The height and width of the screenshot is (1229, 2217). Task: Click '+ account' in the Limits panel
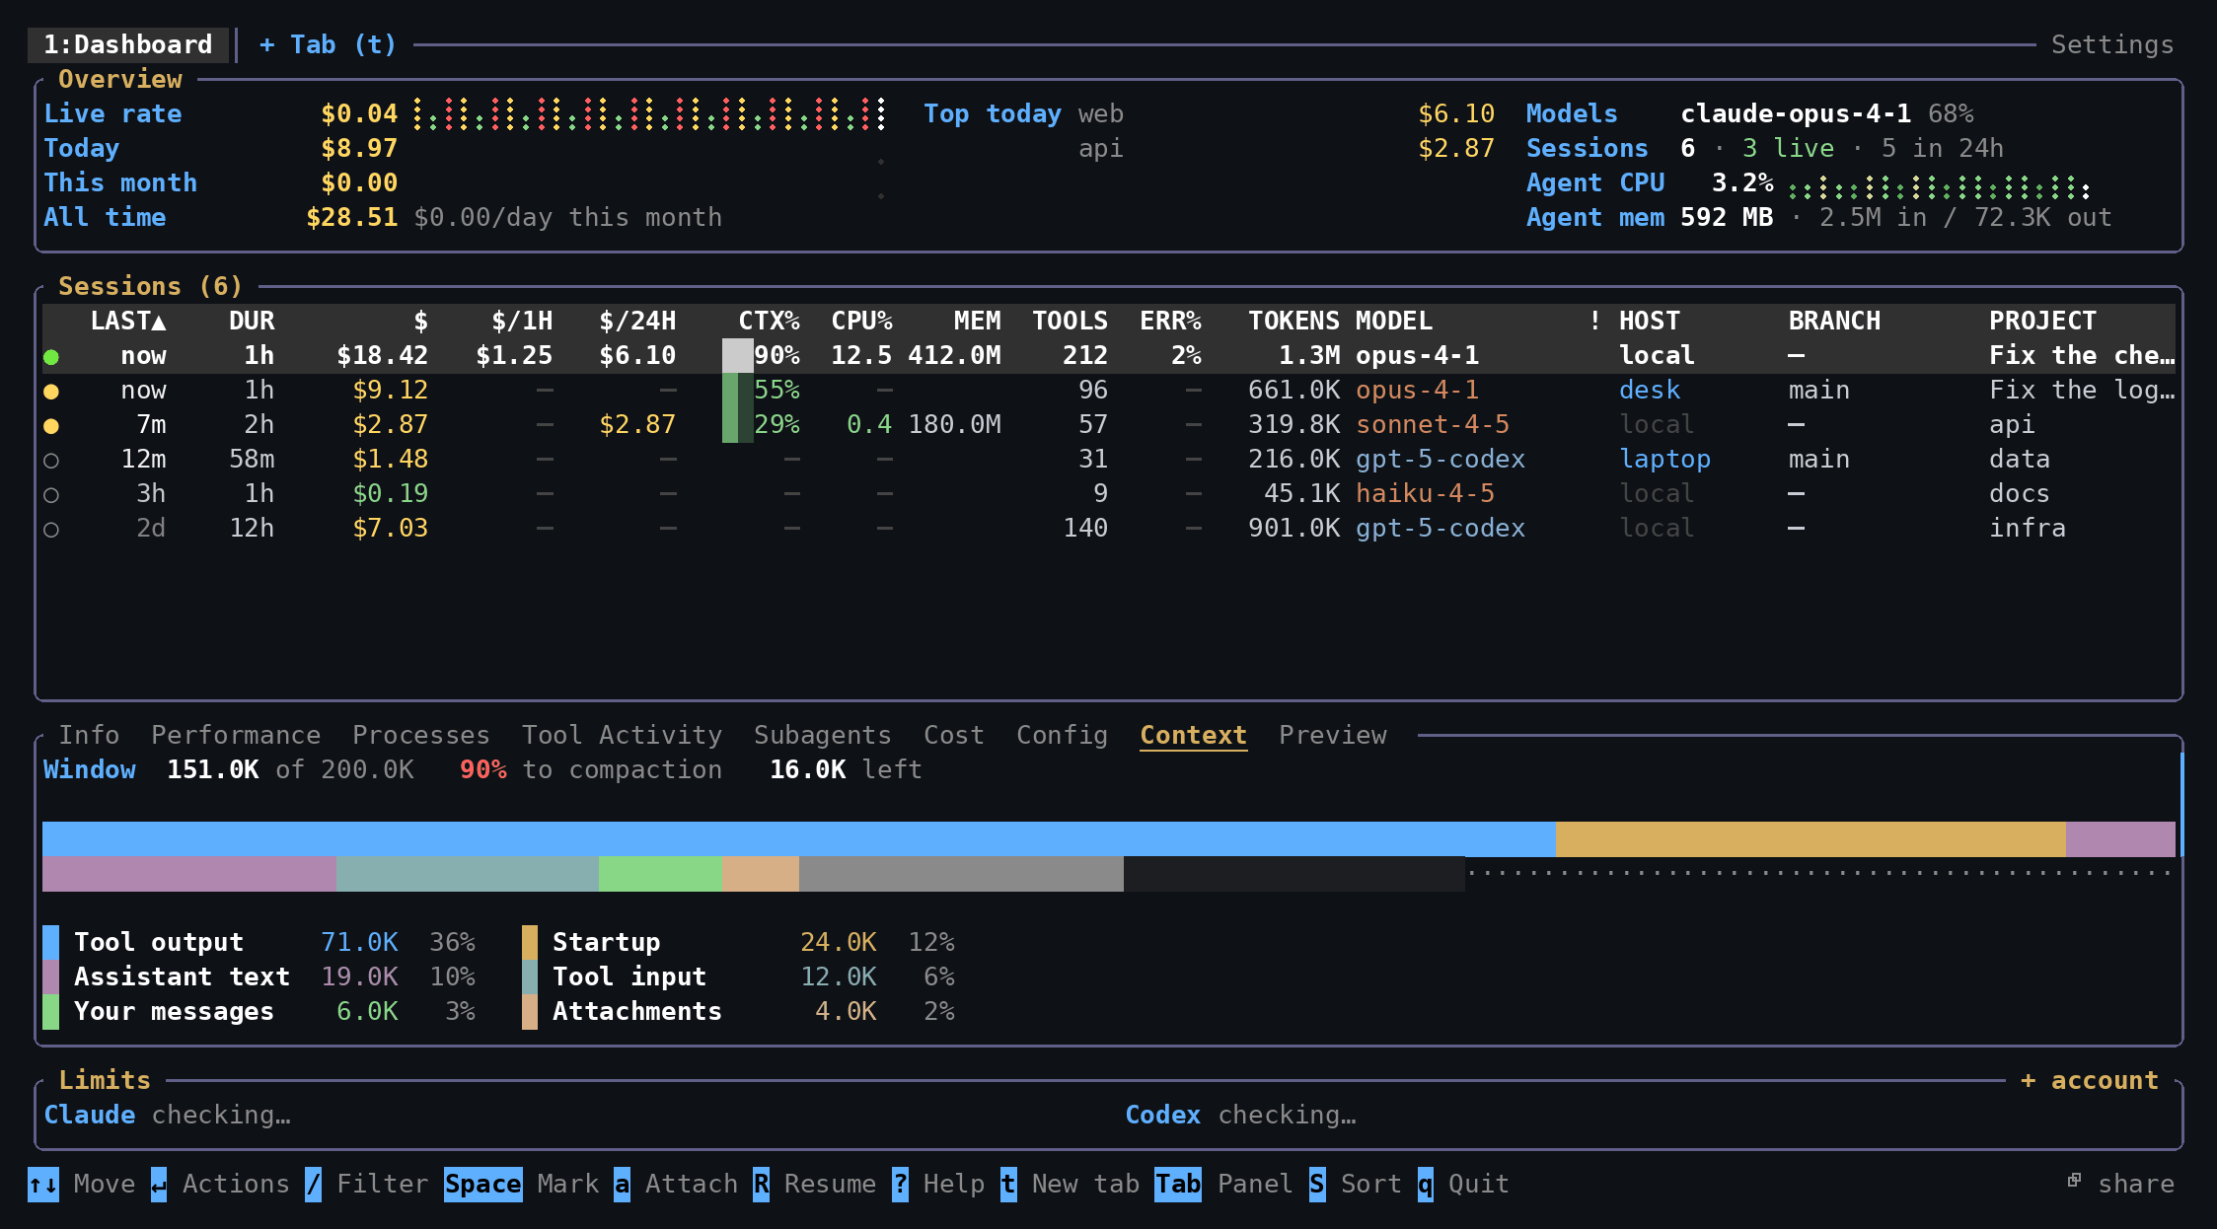2089,1081
